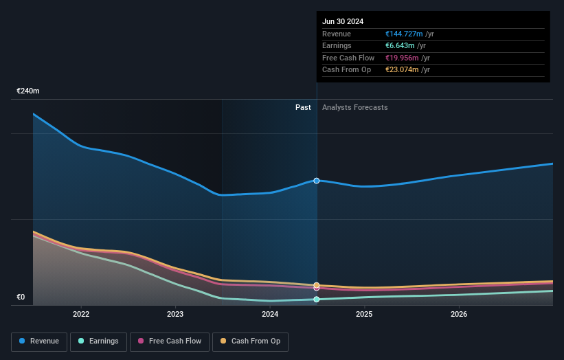564x360 pixels.
Task: Toggle the Cash From Op series label
Action: (x=256, y=341)
